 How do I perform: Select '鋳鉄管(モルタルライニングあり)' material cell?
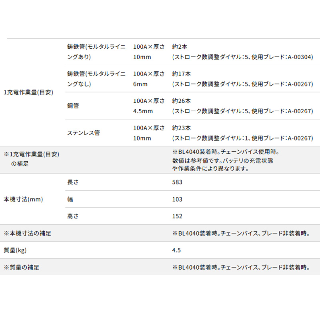click(96, 52)
